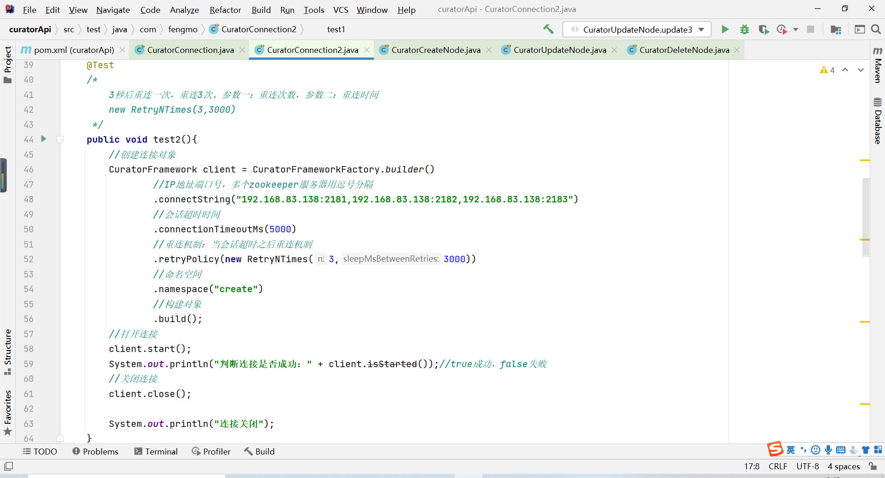Click the bottom yellow warning stripe marker
The width and height of the screenshot is (885, 478).
(865, 404)
